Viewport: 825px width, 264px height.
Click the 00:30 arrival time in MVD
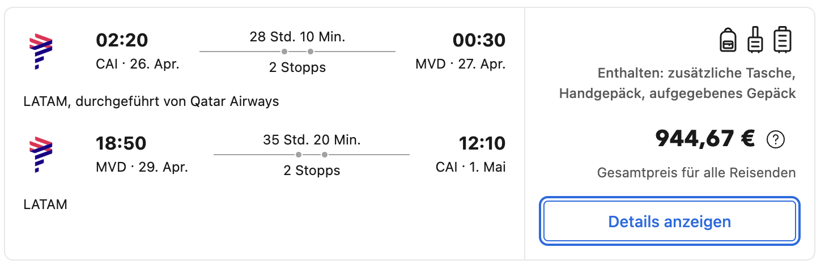(479, 41)
